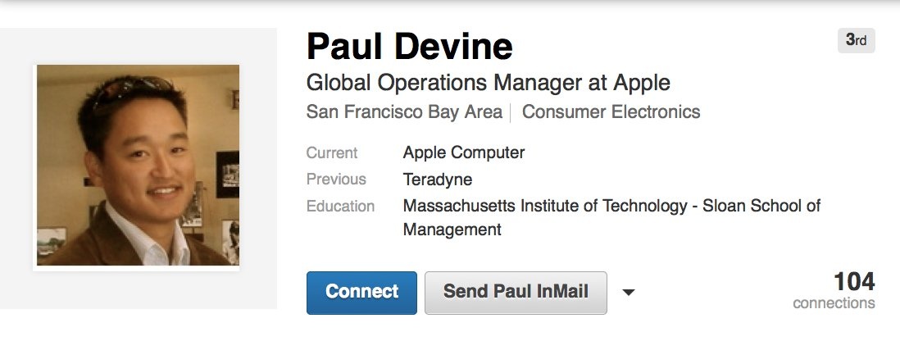900x341 pixels.
Task: Click the gray panel surrounding the profile photo
Action: 16,164
